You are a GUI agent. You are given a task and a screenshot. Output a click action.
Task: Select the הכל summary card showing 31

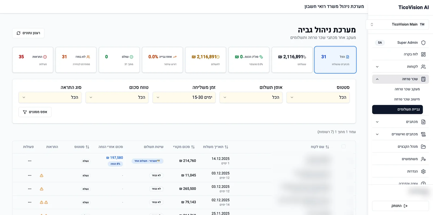coord(335,60)
